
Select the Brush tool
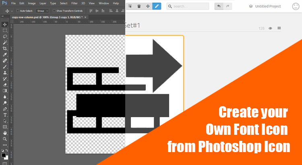pyautogui.click(x=5, y=67)
